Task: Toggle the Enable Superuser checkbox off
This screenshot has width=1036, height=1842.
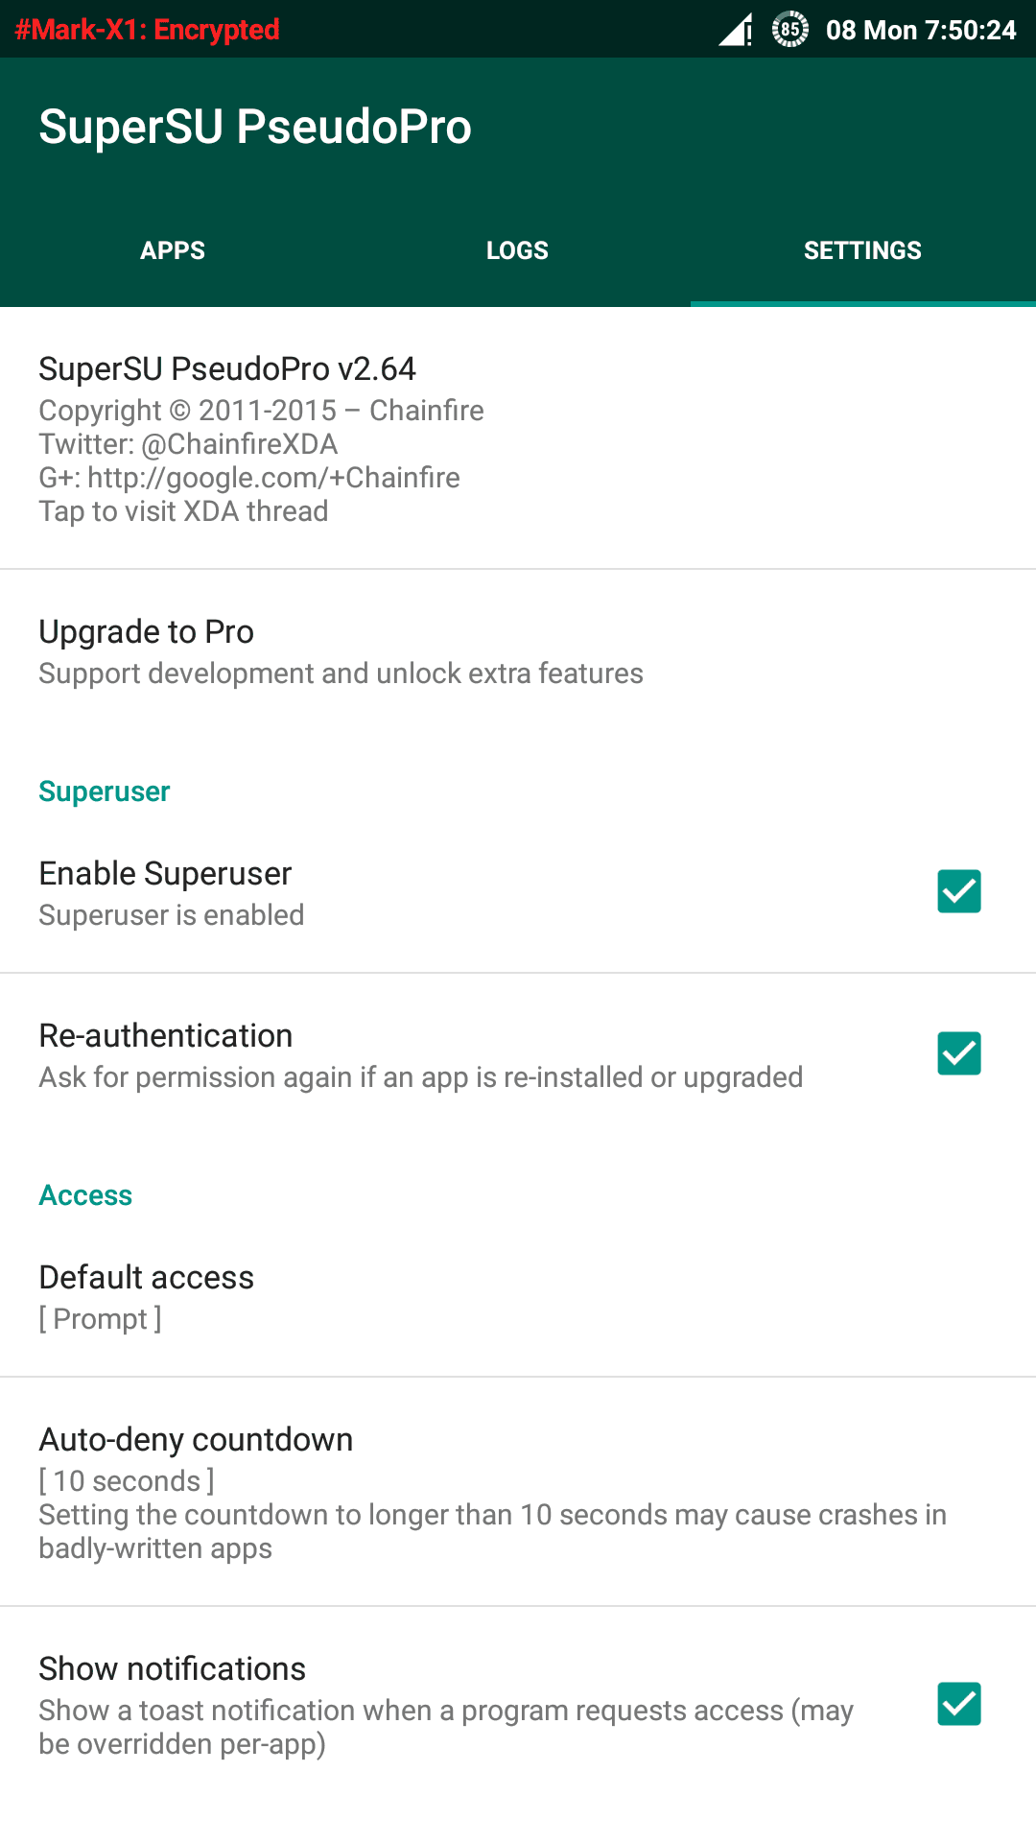Action: (x=958, y=892)
